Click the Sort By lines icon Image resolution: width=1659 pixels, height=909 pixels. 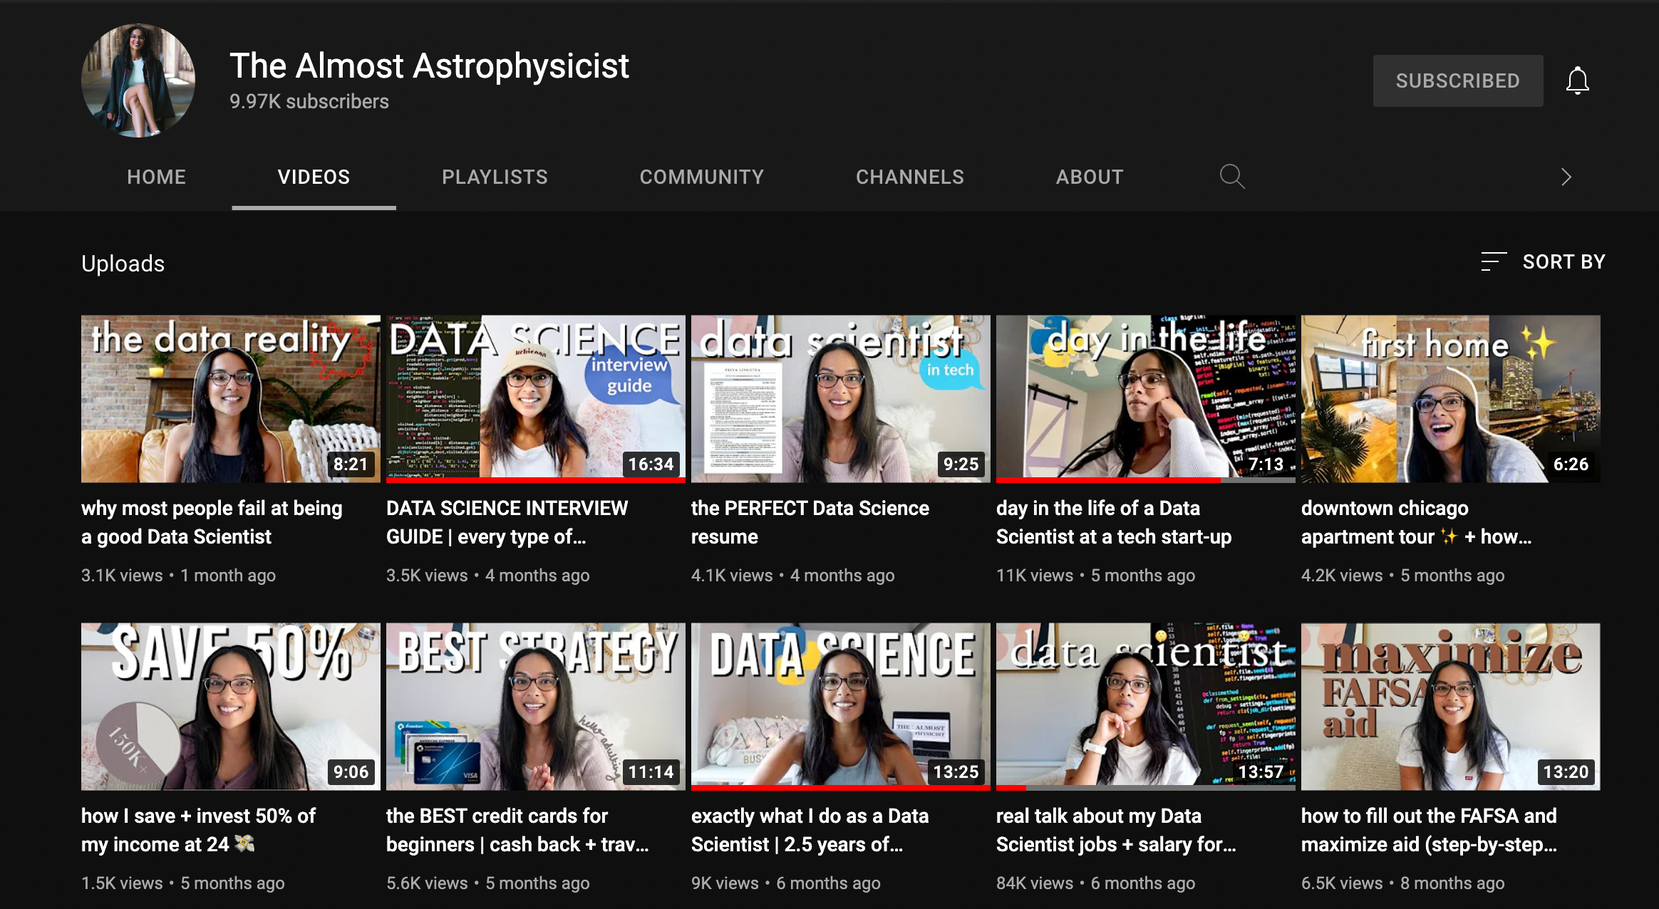[1493, 261]
